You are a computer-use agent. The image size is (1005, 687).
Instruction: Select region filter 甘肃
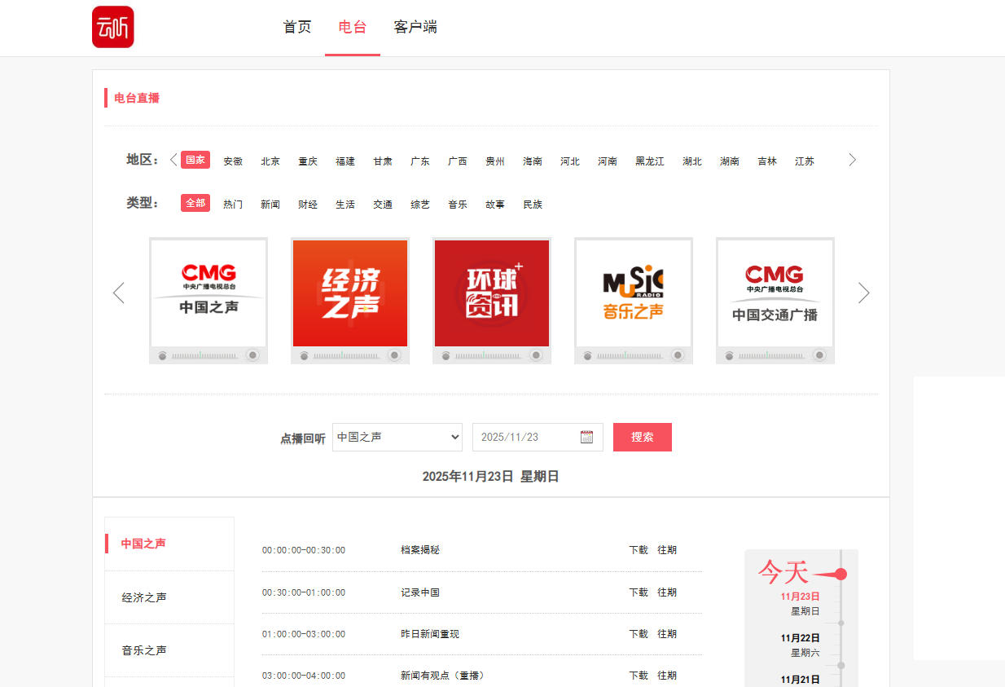coord(383,161)
